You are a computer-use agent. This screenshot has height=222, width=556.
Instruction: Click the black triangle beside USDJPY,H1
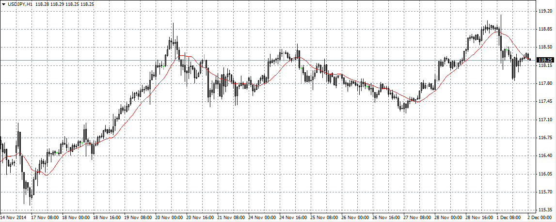(x=3, y=4)
